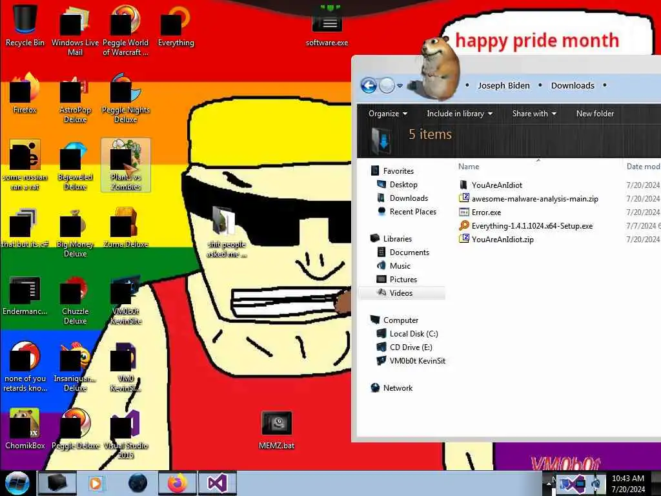Image resolution: width=661 pixels, height=496 pixels.
Task: Open Peggle World of Warcraft shortcut
Action: click(x=126, y=30)
